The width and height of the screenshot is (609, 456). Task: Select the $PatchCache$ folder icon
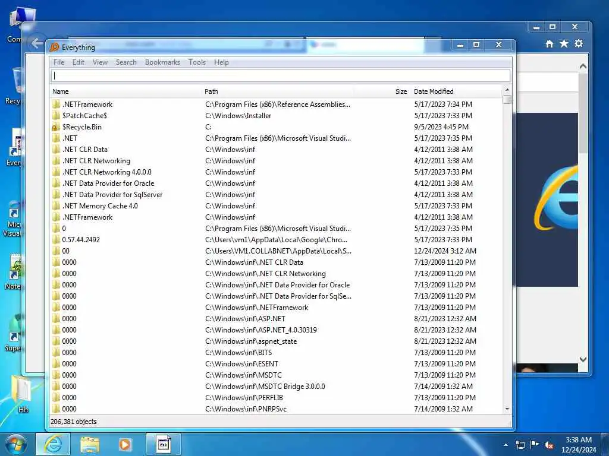click(x=56, y=116)
